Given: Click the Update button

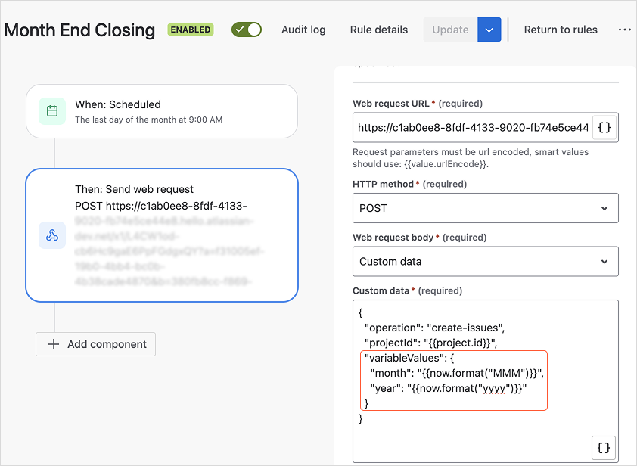Looking at the screenshot, I should pyautogui.click(x=450, y=30).
